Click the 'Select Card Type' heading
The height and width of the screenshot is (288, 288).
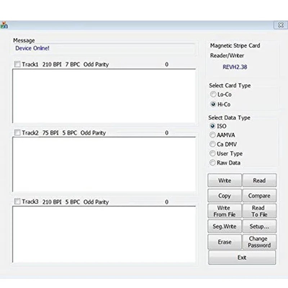[230, 85]
